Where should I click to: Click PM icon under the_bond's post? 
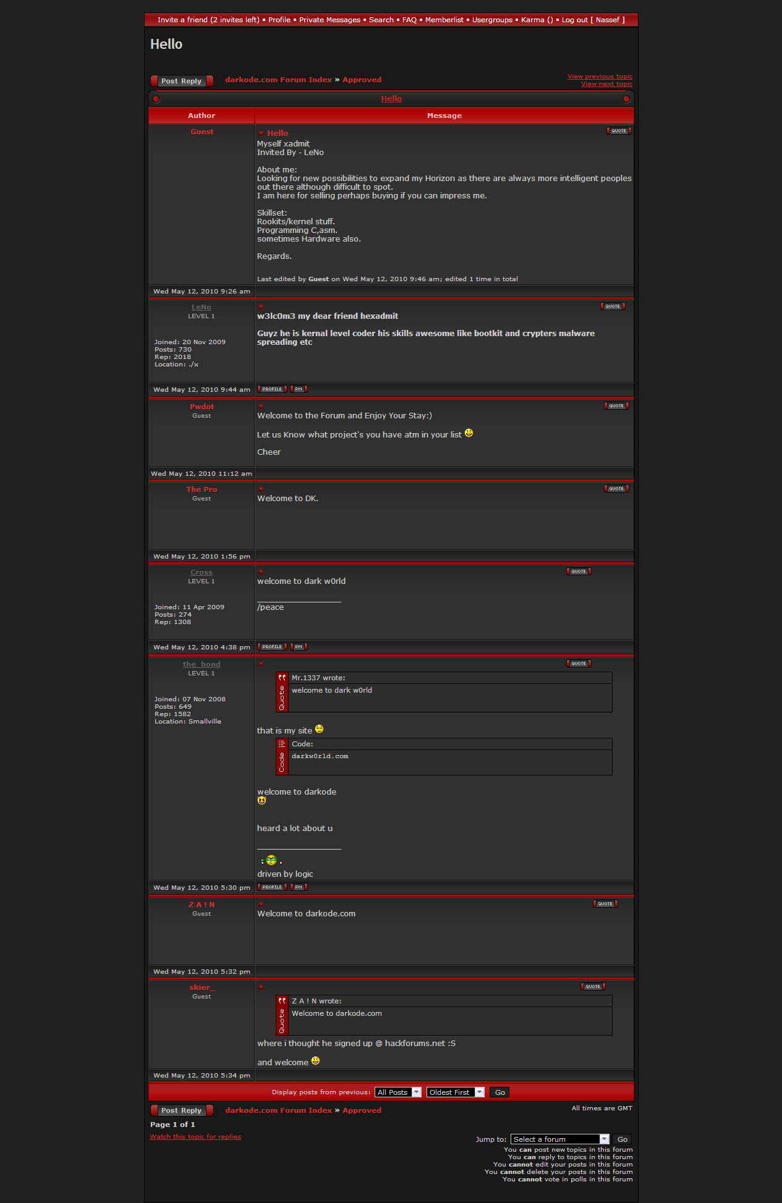(299, 887)
